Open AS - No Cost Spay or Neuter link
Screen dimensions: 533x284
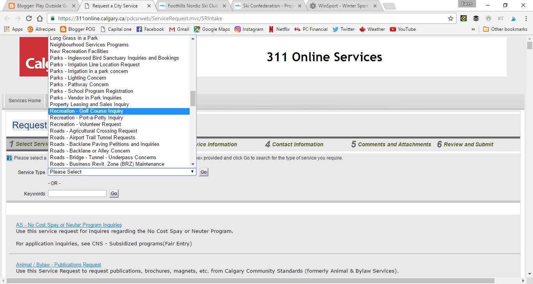coord(69,225)
